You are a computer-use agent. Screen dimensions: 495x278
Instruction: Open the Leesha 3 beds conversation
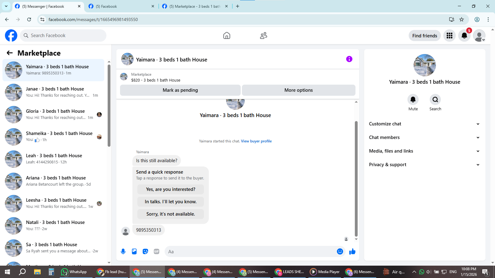click(x=53, y=204)
